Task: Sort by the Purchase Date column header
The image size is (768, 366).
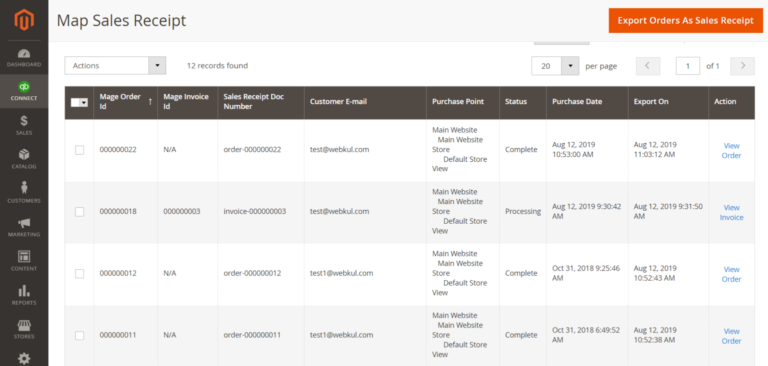Action: click(577, 101)
